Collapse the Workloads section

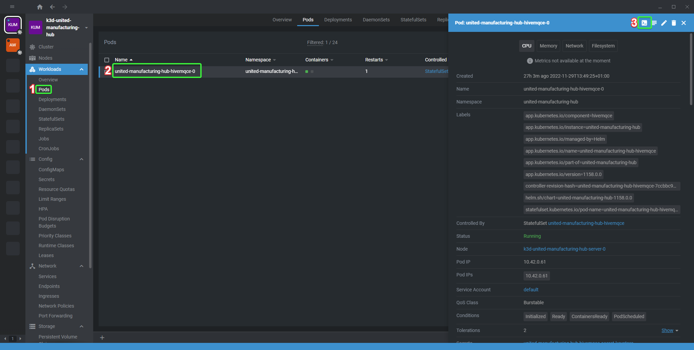(x=81, y=69)
